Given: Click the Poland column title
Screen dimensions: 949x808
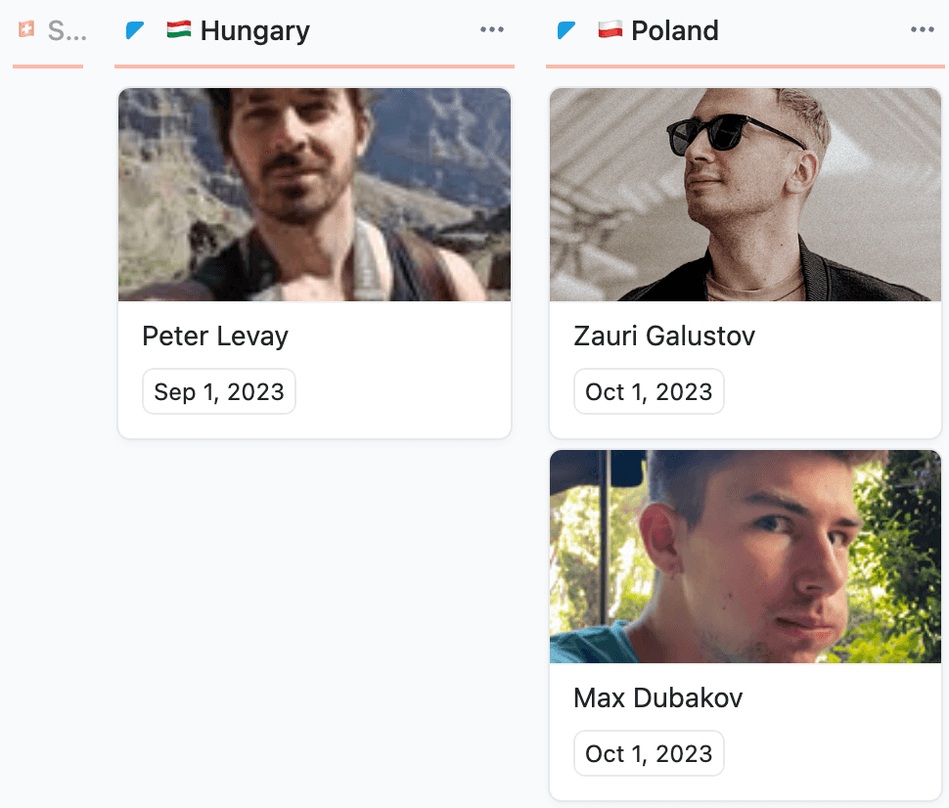Looking at the screenshot, I should click(675, 31).
